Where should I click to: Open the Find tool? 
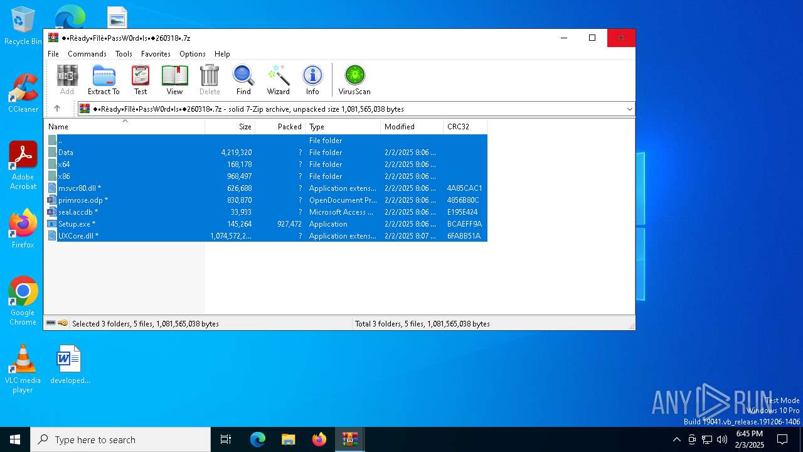click(243, 80)
